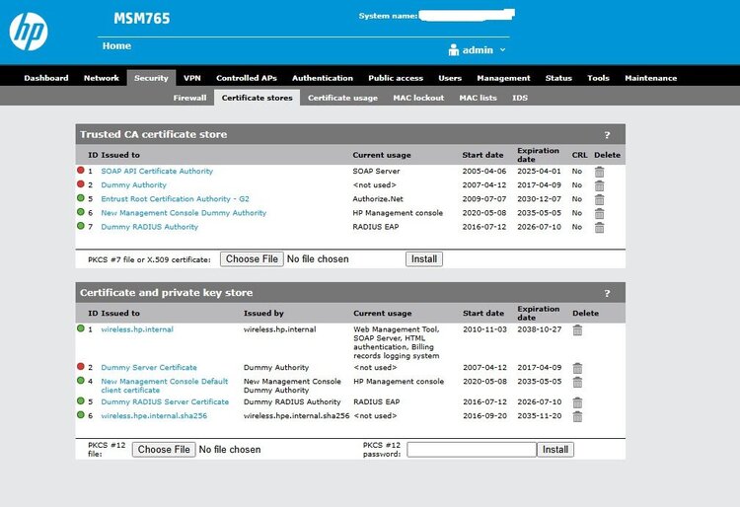The width and height of the screenshot is (740, 507).
Task: Open Dummy RADIUS Server Certificate link
Action: coord(165,401)
